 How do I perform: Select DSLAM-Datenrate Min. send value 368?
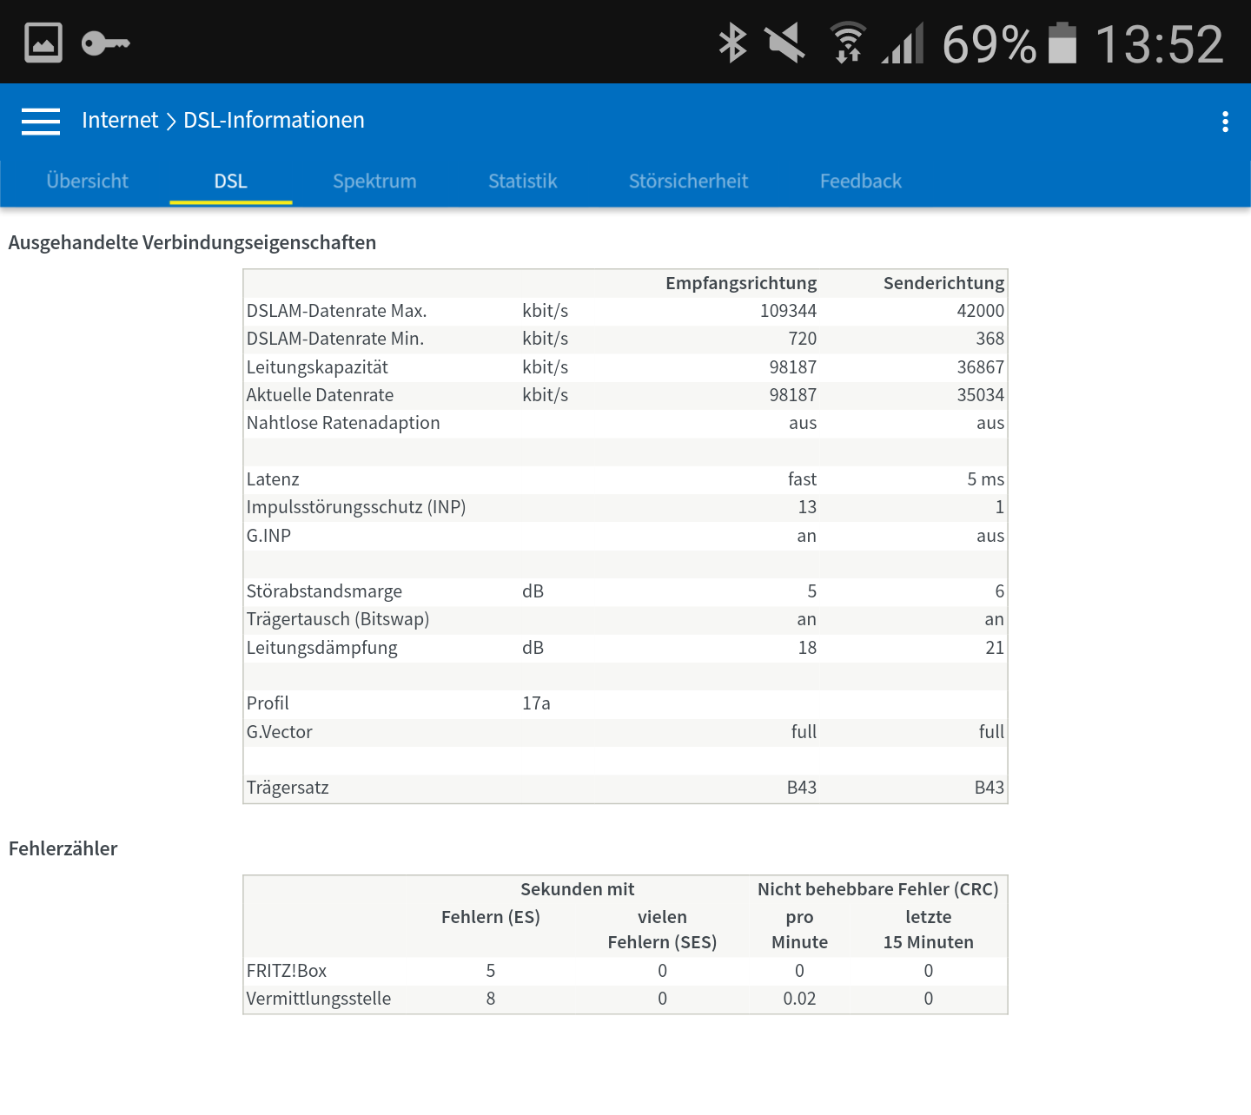[x=990, y=339]
